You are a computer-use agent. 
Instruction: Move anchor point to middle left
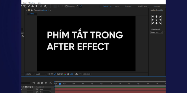153,20
